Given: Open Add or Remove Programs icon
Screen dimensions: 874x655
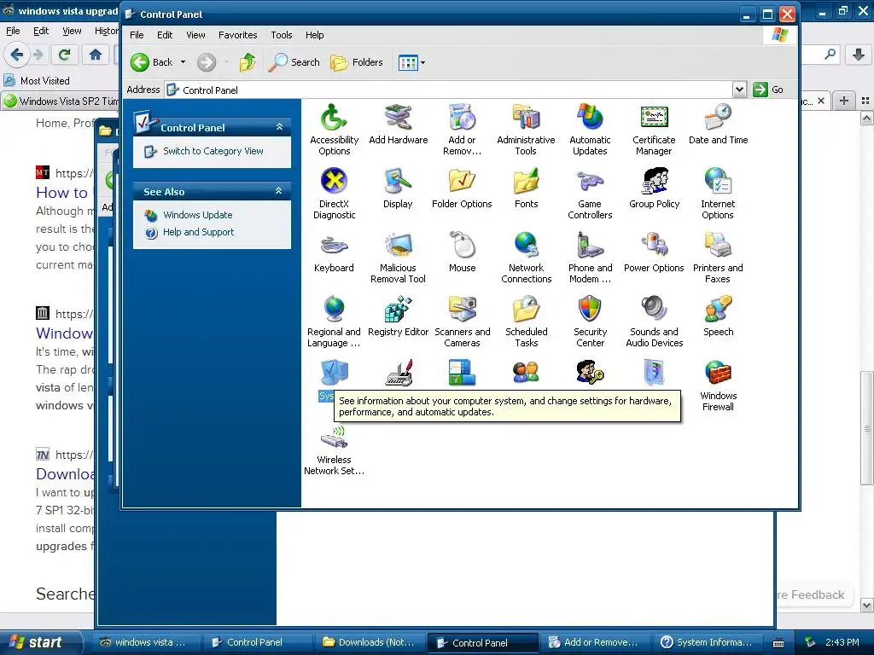Looking at the screenshot, I should point(462,130).
